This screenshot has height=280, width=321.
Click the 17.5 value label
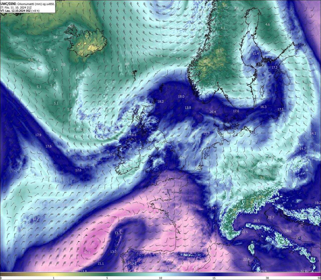point(280,109)
